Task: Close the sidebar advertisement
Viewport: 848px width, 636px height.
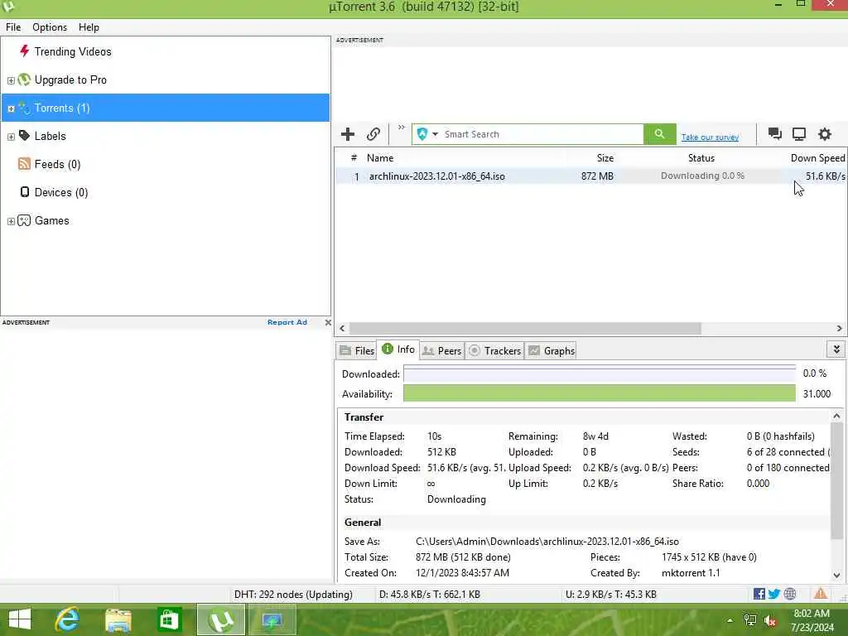Action: [328, 322]
